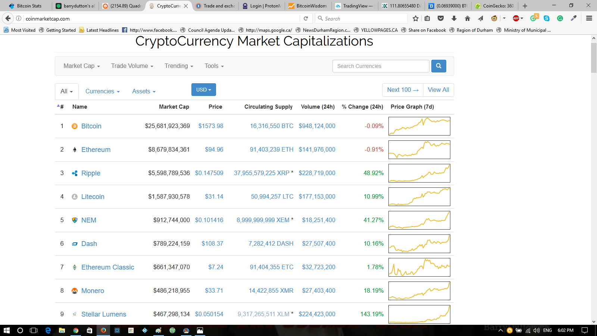Expand the Tools menu
Image resolution: width=597 pixels, height=336 pixels.
click(x=214, y=66)
